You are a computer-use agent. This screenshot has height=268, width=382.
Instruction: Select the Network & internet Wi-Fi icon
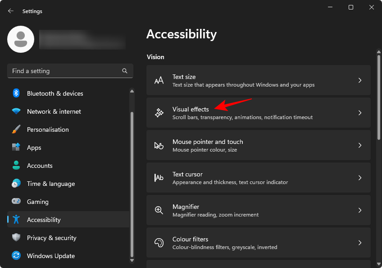coord(15,111)
